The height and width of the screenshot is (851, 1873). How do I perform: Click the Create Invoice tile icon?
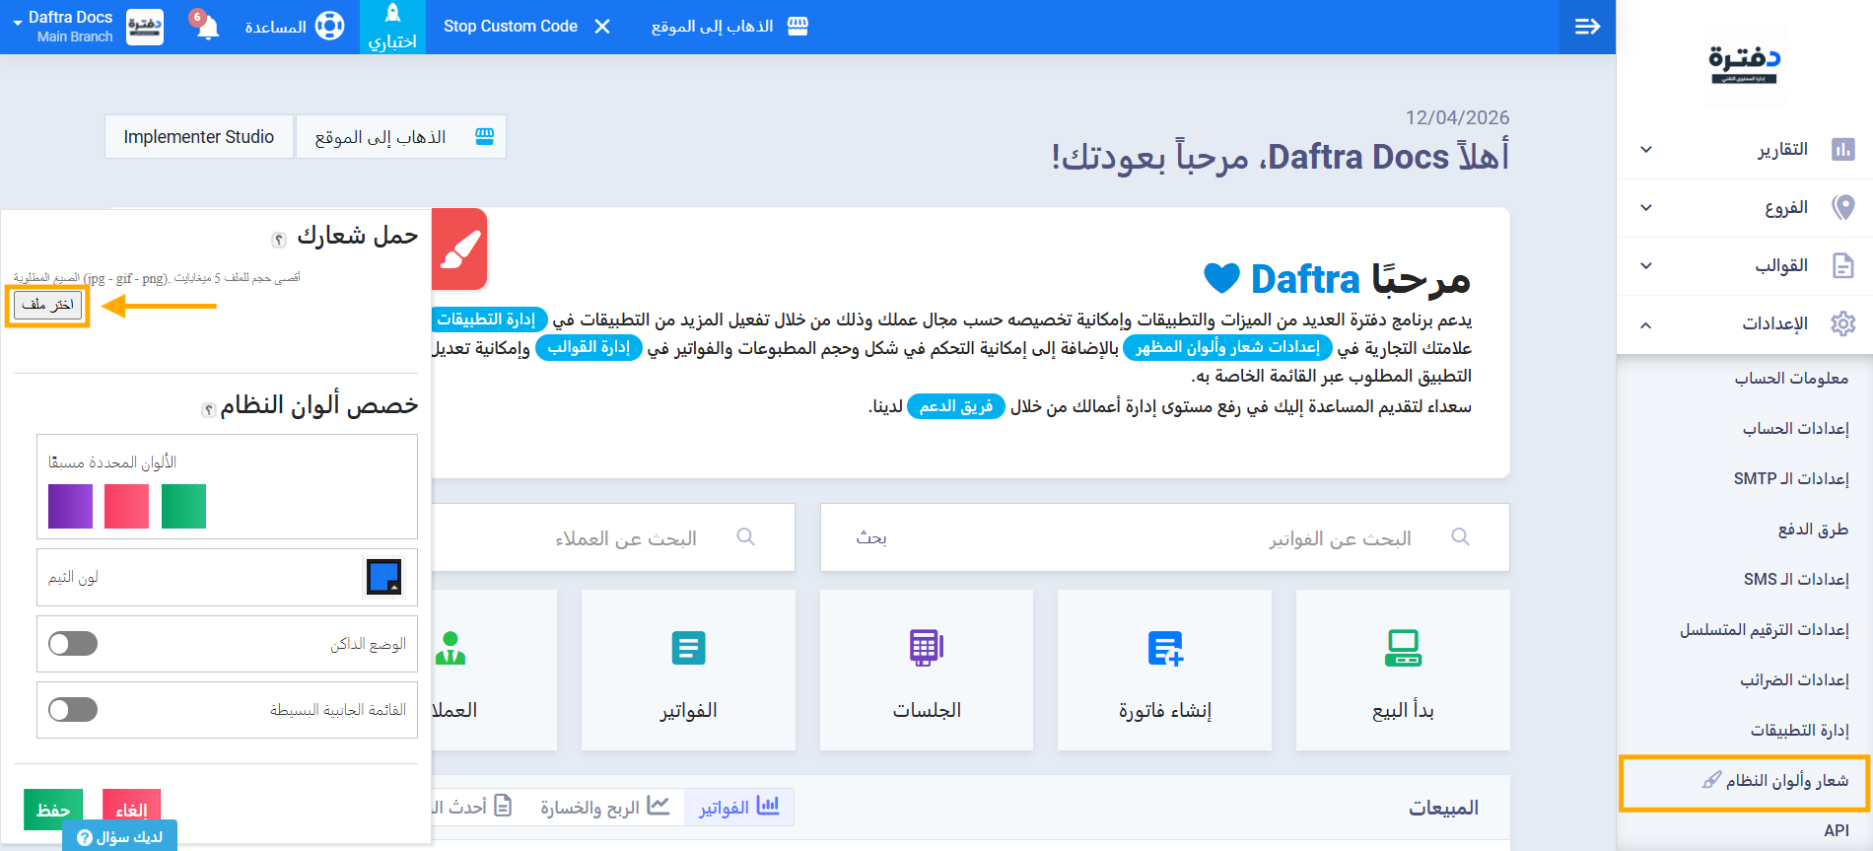click(1164, 648)
